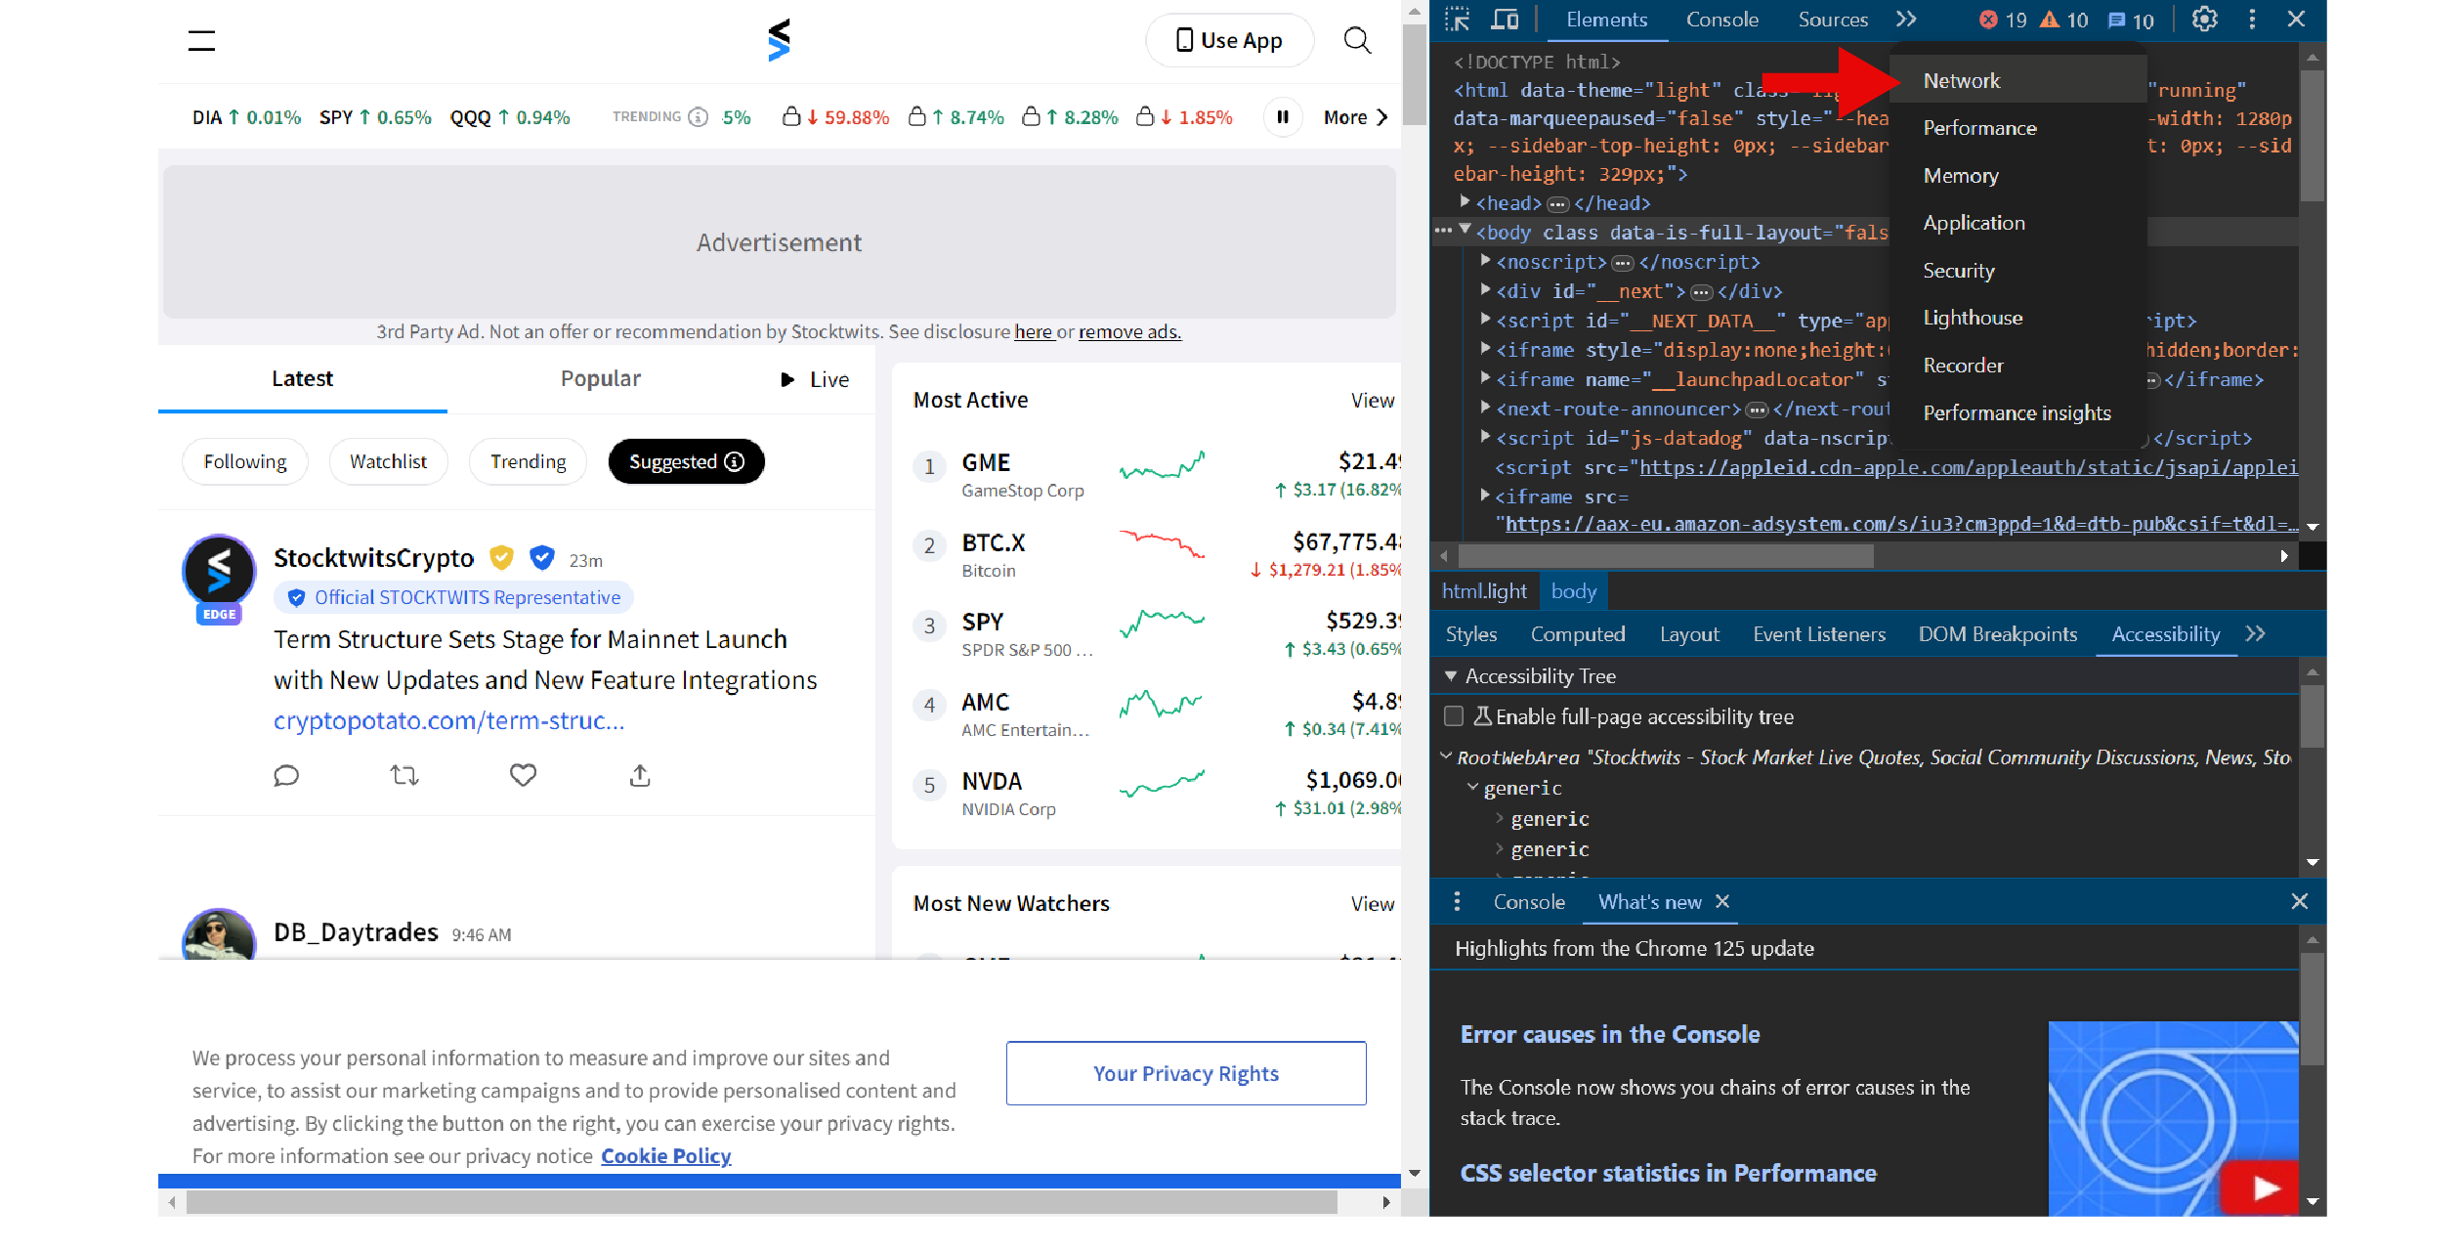Click the reply comment icon on post
The width and height of the screenshot is (2463, 1252).
pyautogui.click(x=286, y=776)
